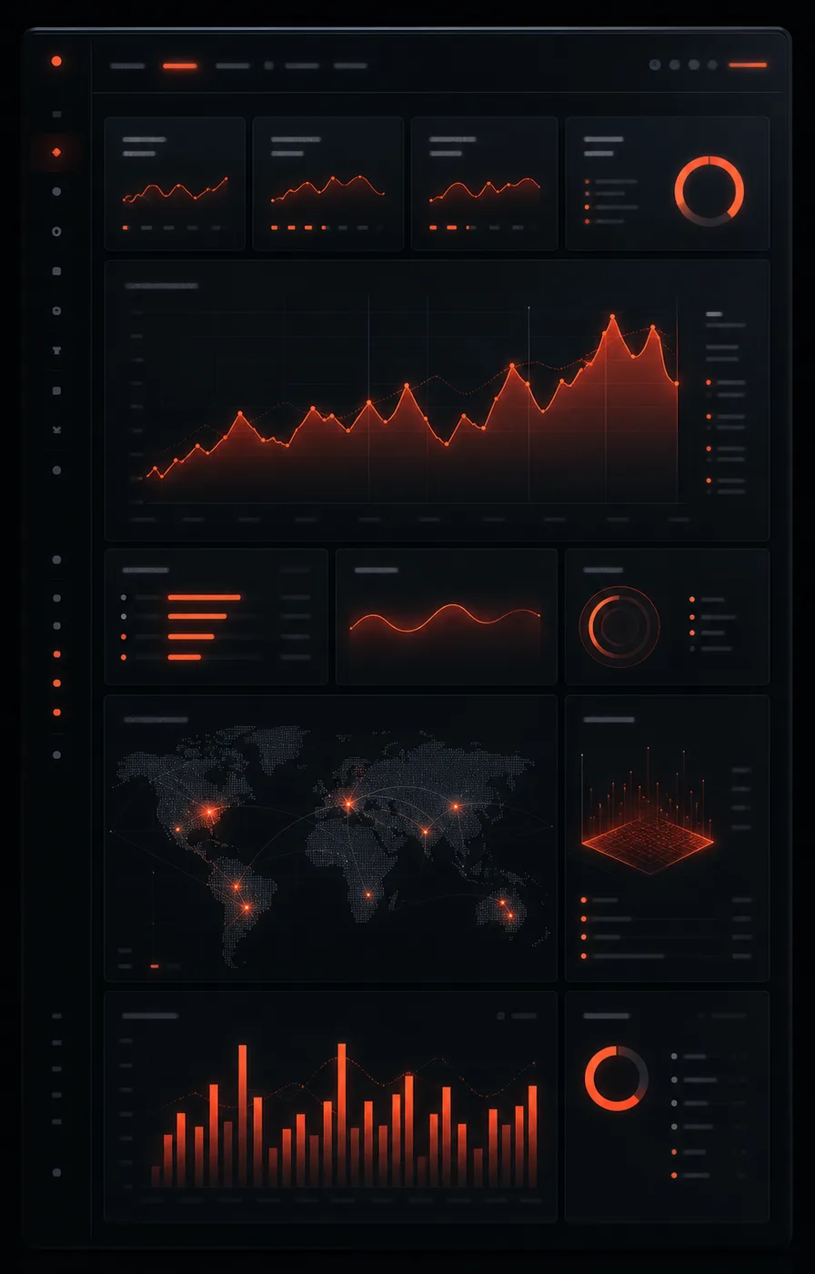
Task: Open the X-shaped icon in the sidebar
Action: coord(56,430)
